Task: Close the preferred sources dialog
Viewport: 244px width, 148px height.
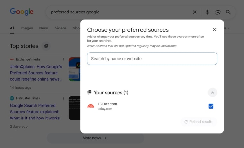Action: pyautogui.click(x=214, y=29)
